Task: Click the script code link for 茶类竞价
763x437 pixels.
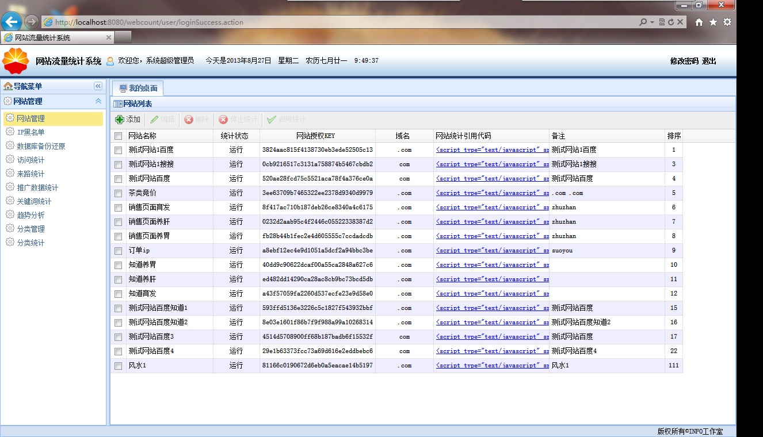Action: point(492,193)
